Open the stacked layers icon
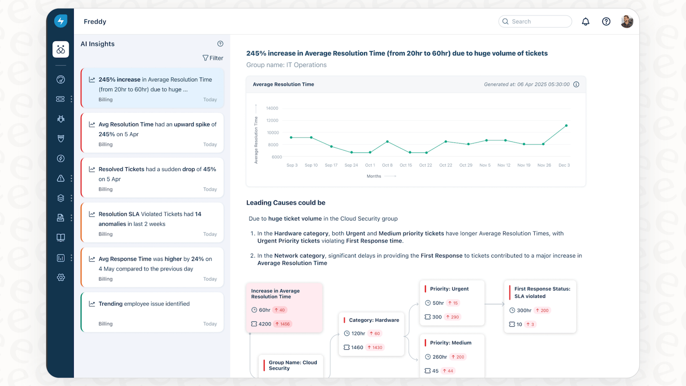 pyautogui.click(x=60, y=198)
